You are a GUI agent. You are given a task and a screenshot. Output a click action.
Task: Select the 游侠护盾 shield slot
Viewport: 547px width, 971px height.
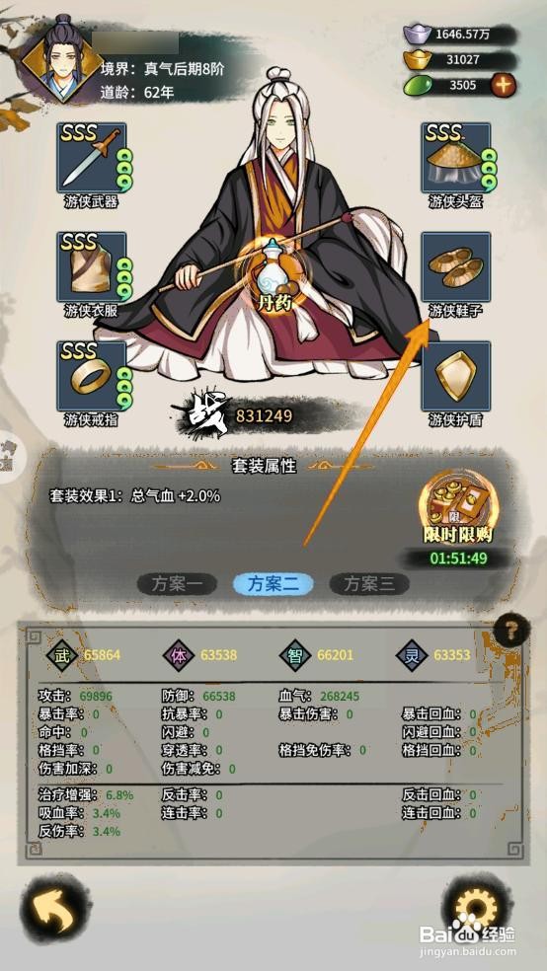point(456,376)
